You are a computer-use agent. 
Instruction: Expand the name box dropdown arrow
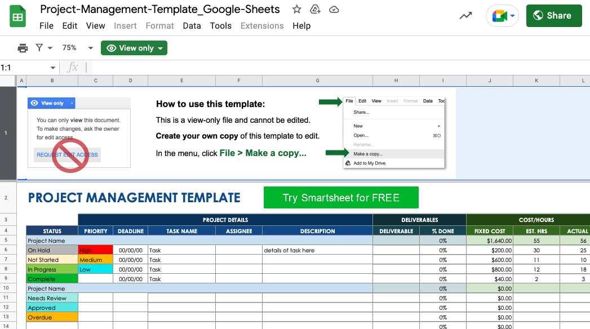tap(53, 68)
